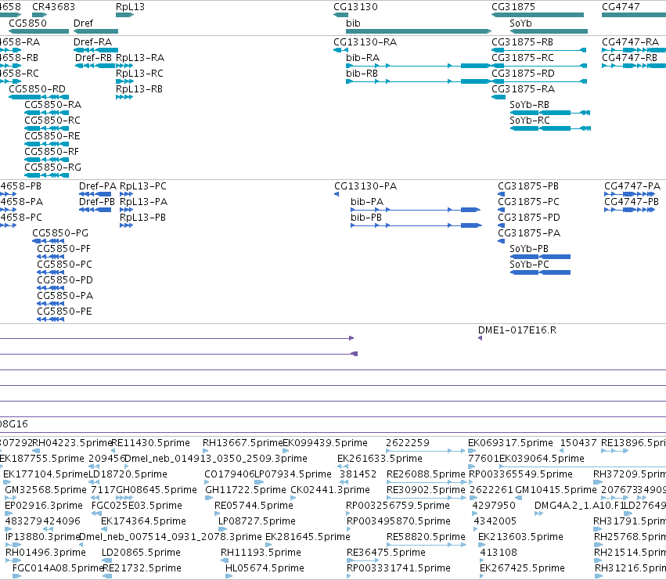The height and width of the screenshot is (580, 666).
Task: Click the CG13130 gene label
Action: point(355,7)
